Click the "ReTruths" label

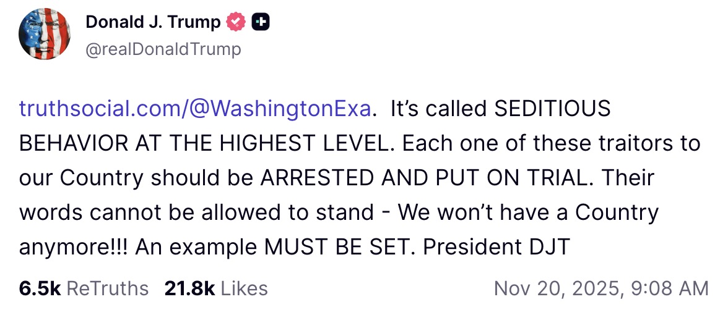[107, 288]
